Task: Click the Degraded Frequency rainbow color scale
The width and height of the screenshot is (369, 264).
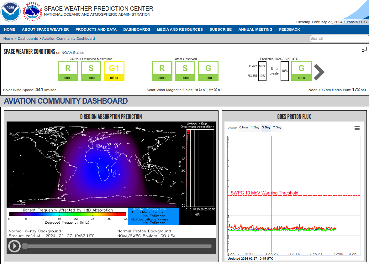Action: coord(67,214)
